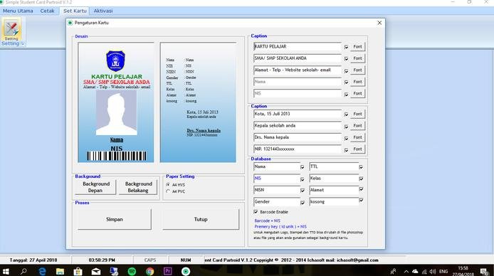Open the People icon in system tray

pyautogui.click(x=394, y=271)
